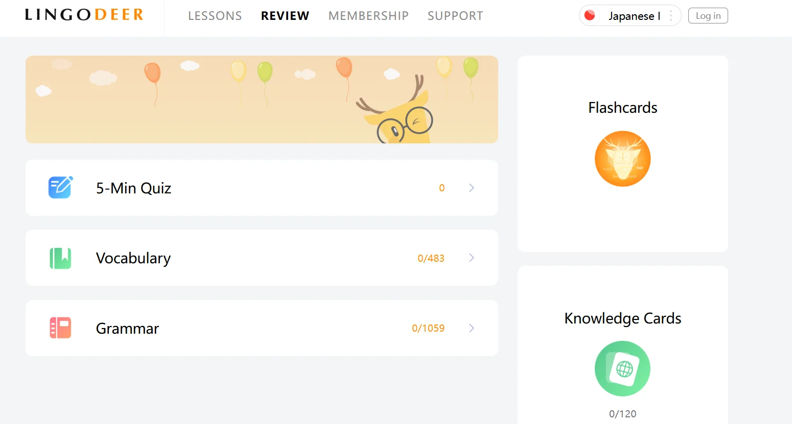
Task: Expand the Vocabulary chevron arrow
Action: click(x=472, y=258)
